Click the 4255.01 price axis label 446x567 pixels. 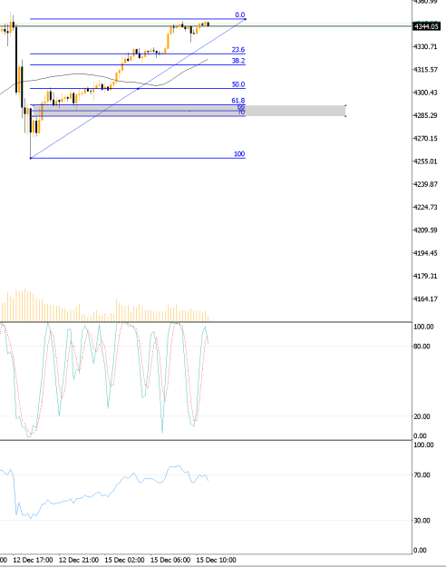tap(425, 161)
